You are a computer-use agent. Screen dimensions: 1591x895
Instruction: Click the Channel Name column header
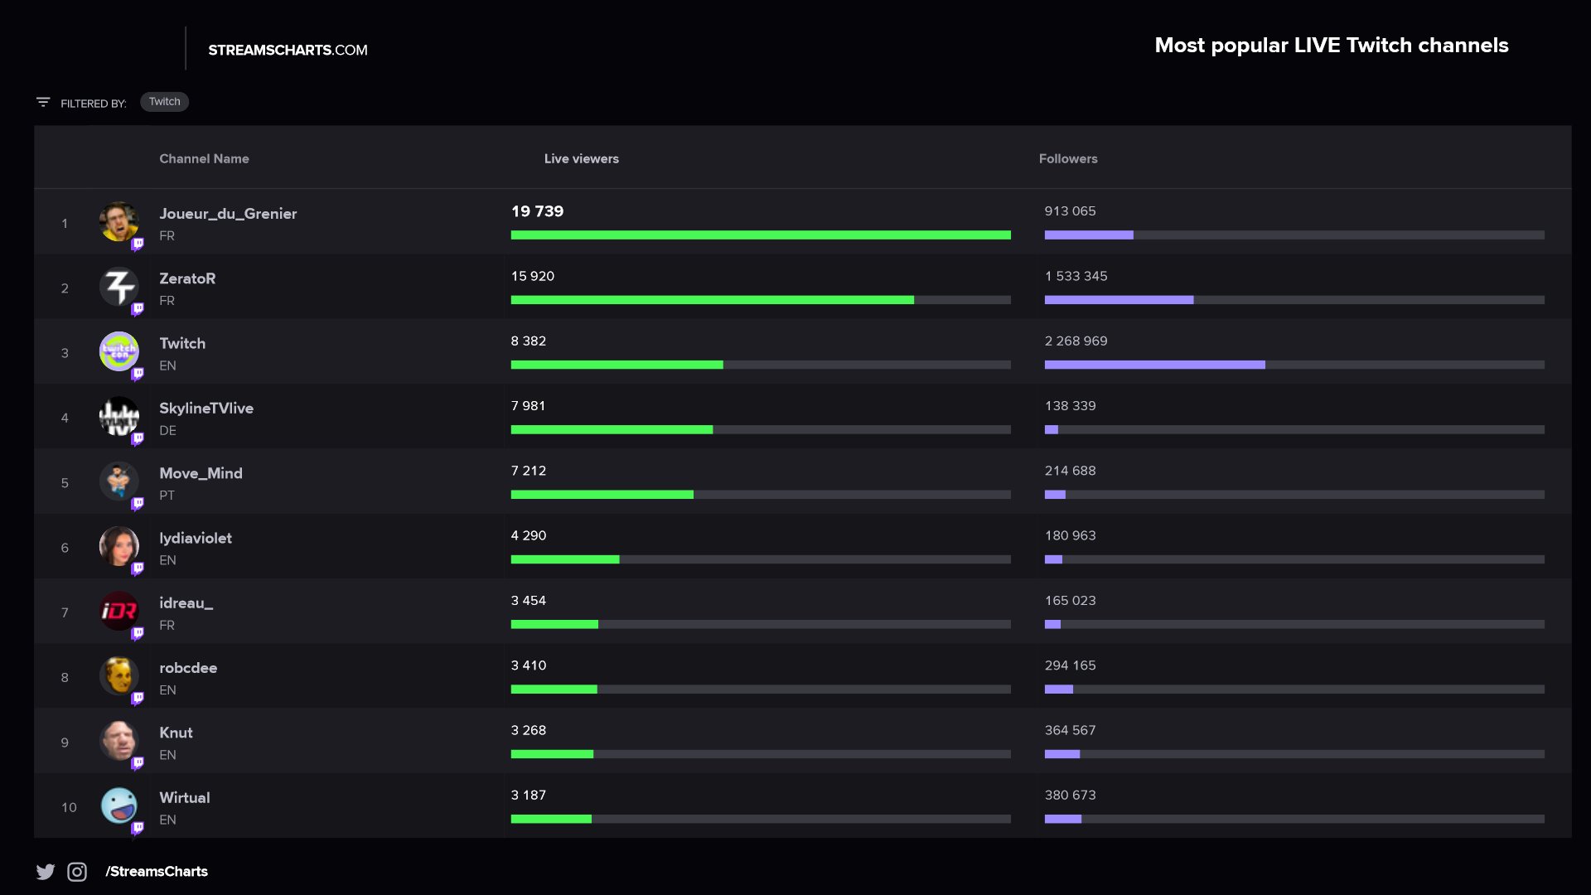[x=204, y=158]
